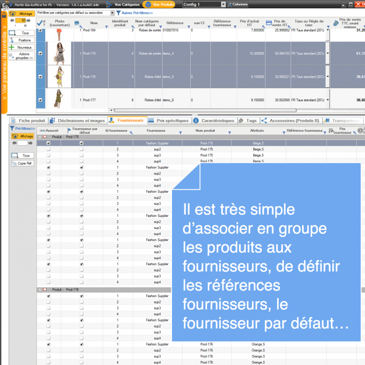Viewport: 365px width, 365px height.
Task: Check Associé box for first sup2 row
Action: coord(48,149)
